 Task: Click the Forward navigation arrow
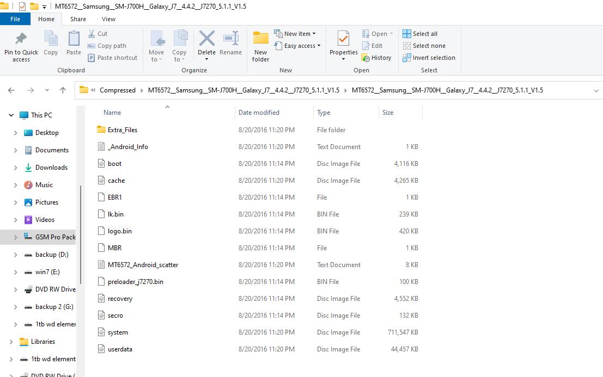click(31, 90)
